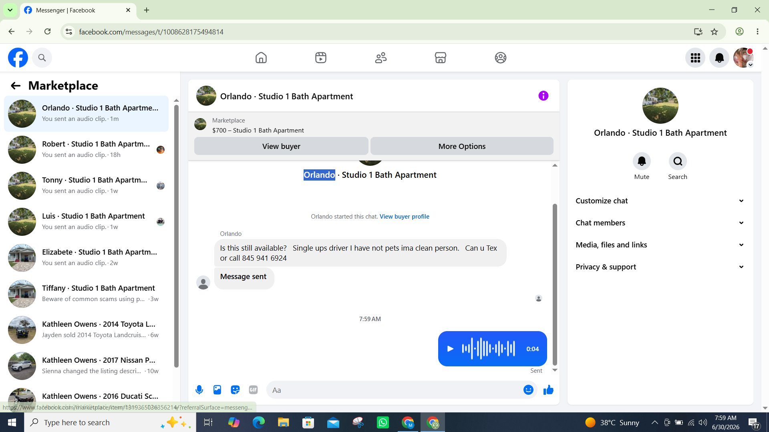This screenshot has height=432, width=769.
Task: Expand Media, files and links
Action: tap(660, 245)
